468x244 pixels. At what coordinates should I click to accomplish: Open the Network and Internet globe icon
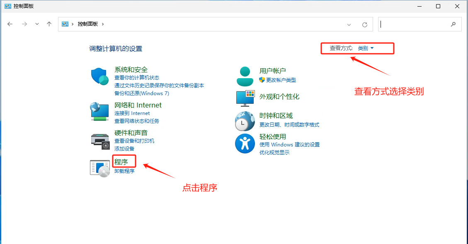tap(99, 111)
